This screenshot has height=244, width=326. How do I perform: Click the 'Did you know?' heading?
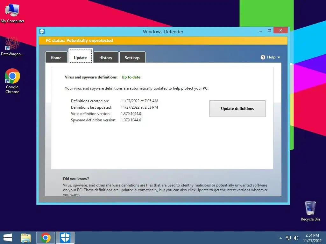(76, 179)
